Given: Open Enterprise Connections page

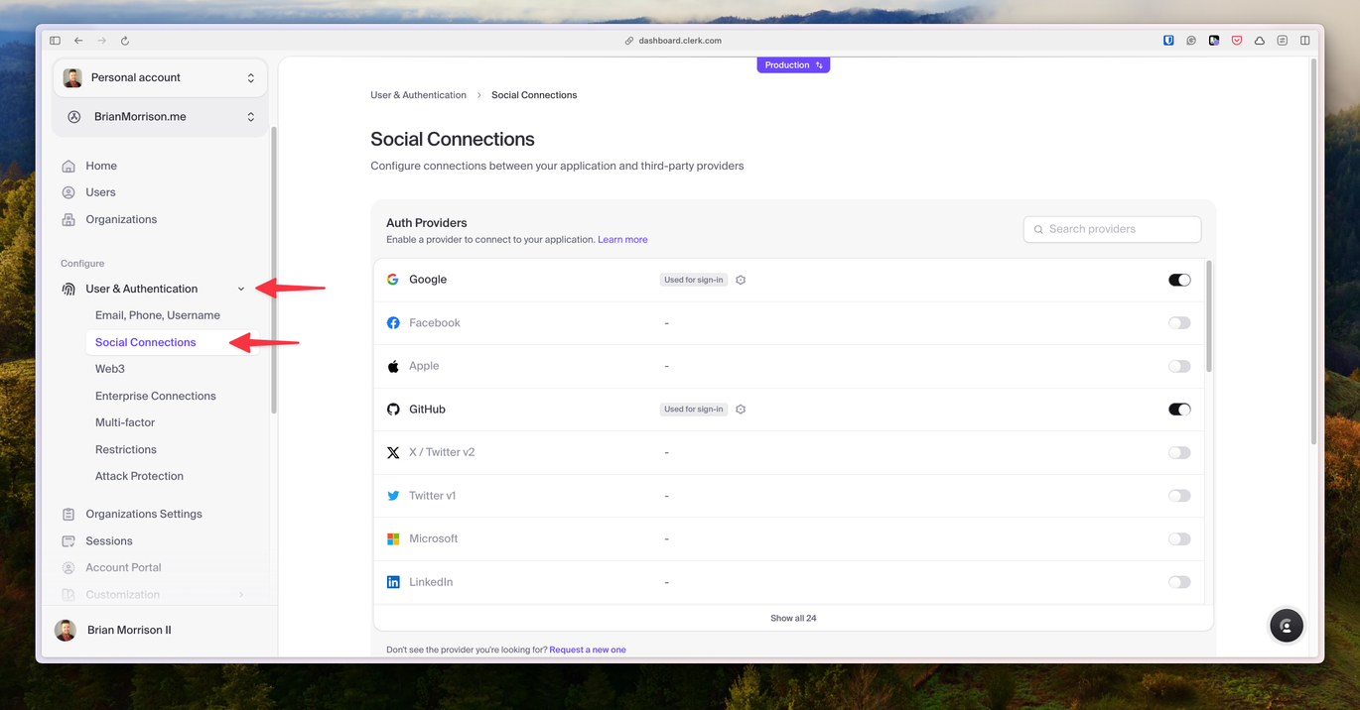Looking at the screenshot, I should click(156, 396).
